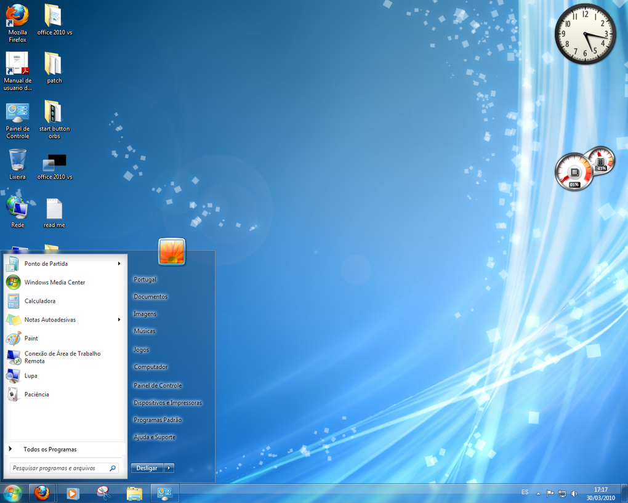This screenshot has width=628, height=503.
Task: Open Jogos in Start menu
Action: [x=142, y=349]
